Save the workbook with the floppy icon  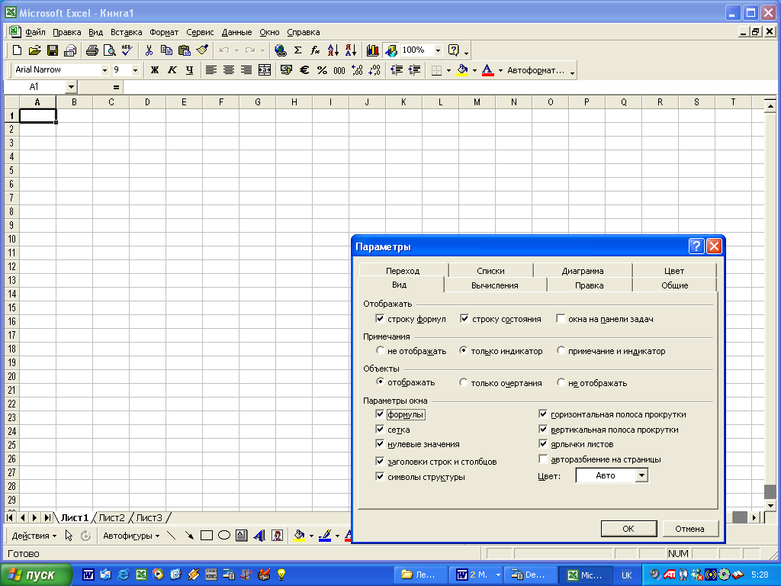tap(53, 50)
